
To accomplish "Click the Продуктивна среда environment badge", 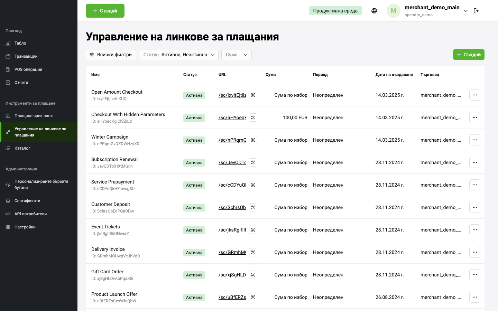I will pyautogui.click(x=335, y=11).
